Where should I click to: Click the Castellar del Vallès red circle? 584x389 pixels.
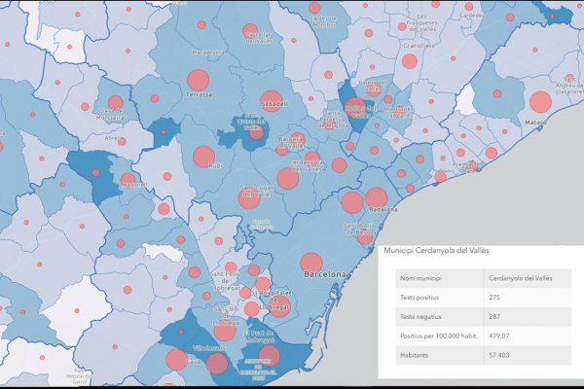tap(250, 31)
